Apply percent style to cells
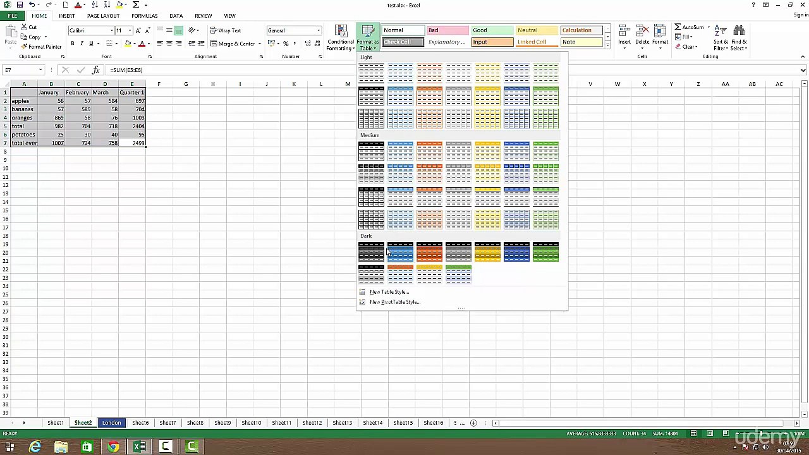The width and height of the screenshot is (809, 455). (286, 44)
